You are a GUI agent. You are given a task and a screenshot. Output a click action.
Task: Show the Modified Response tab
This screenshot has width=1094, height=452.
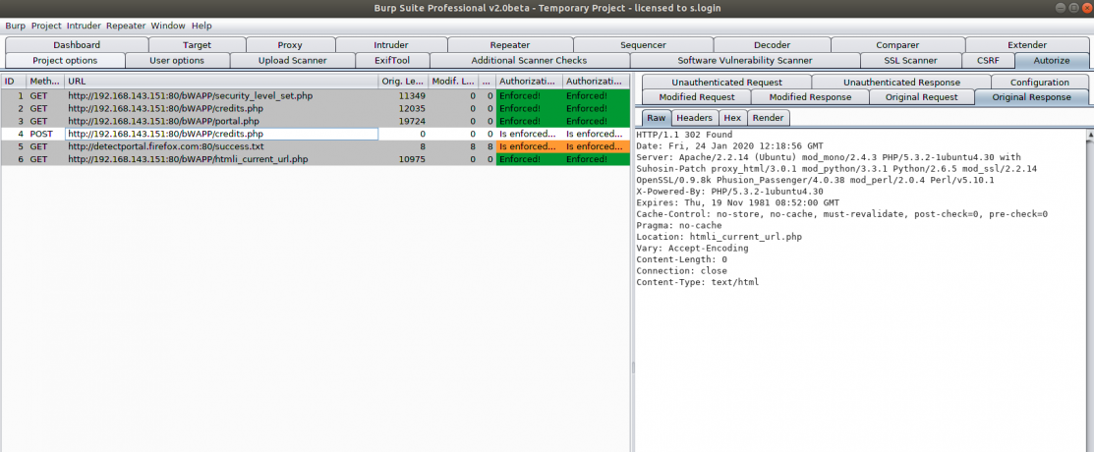(x=811, y=97)
